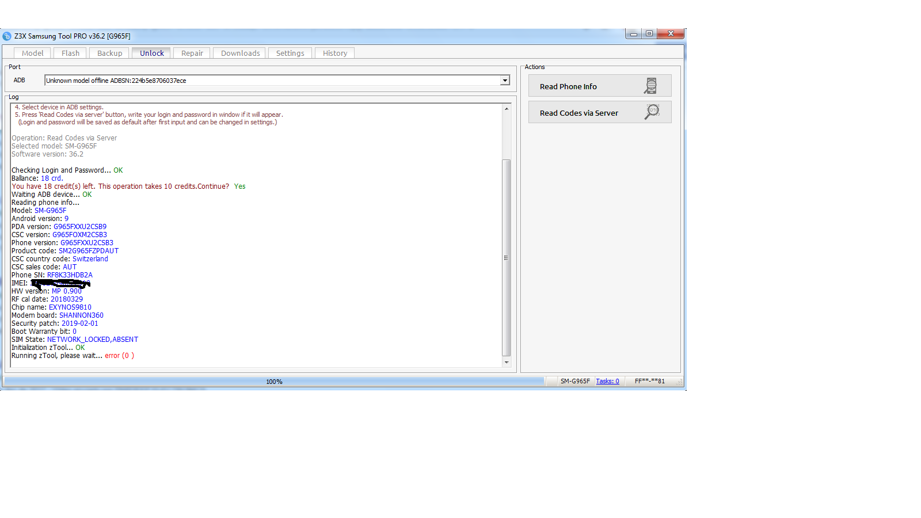921x518 pixels.
Task: Select the Unlock tab
Action: point(151,53)
